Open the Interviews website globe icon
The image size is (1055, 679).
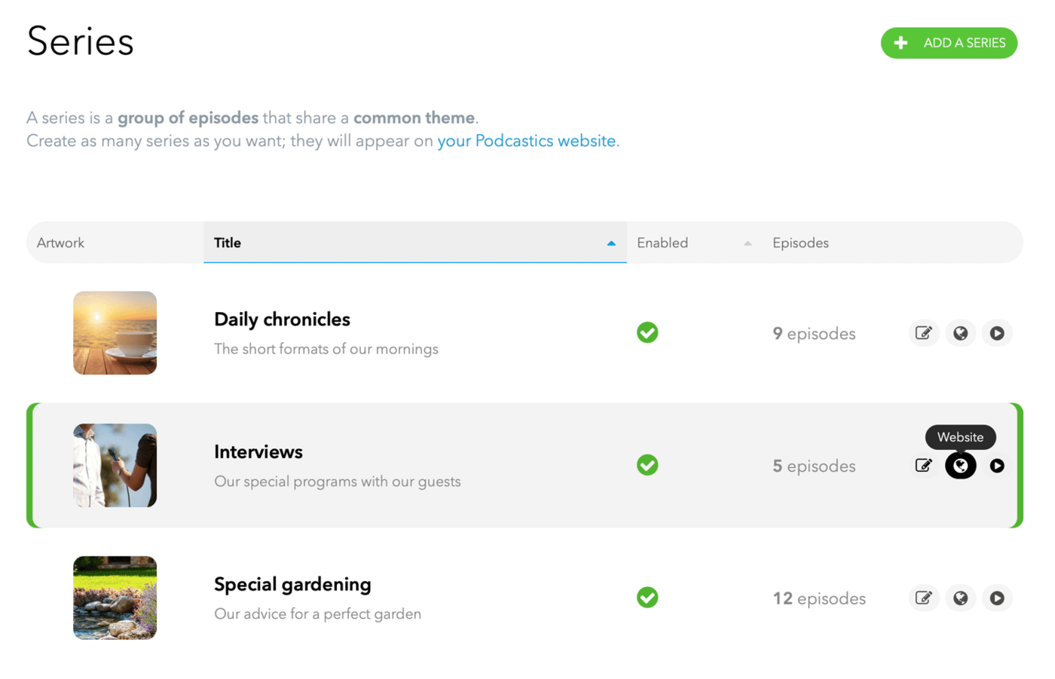point(960,466)
